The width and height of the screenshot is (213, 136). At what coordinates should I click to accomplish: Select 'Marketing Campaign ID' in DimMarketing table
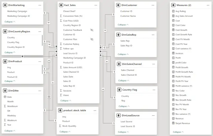pyautogui.click(x=18, y=16)
